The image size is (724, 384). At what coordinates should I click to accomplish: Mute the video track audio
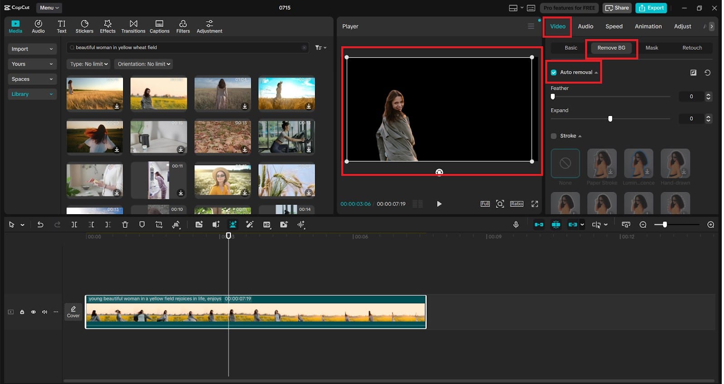[x=44, y=312]
